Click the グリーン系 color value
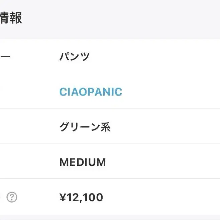220x220 pixels. pos(85,127)
